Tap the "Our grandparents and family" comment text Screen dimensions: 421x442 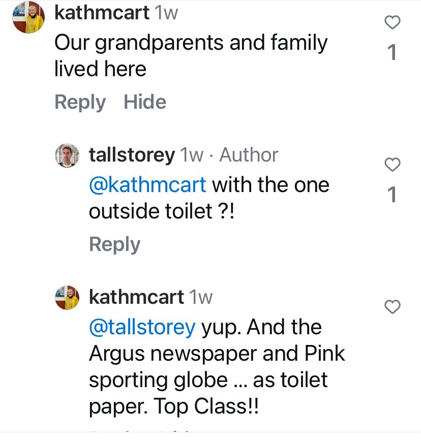point(191,43)
